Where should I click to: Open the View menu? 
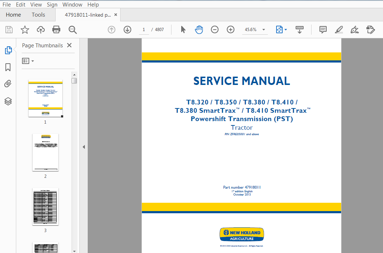[36, 5]
